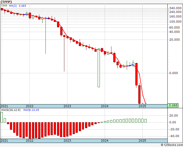The height and width of the screenshot is (147, 183).
Task: Click the 2025 label on price timeline
Action: tap(142, 106)
